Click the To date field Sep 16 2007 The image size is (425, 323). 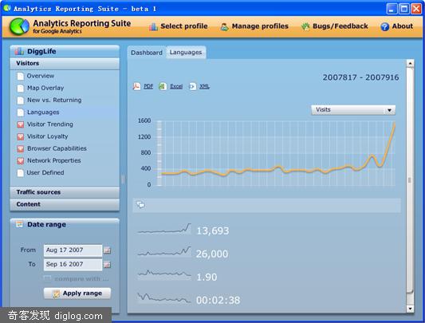pos(73,265)
